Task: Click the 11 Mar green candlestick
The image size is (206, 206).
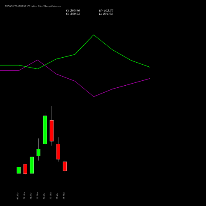Action: click(x=32, y=165)
